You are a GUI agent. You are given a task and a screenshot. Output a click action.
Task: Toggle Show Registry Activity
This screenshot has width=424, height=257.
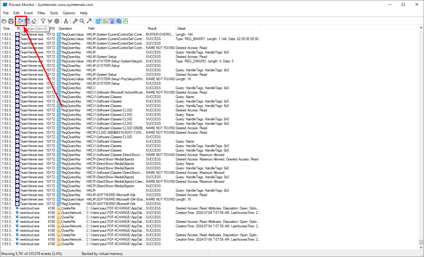98,21
